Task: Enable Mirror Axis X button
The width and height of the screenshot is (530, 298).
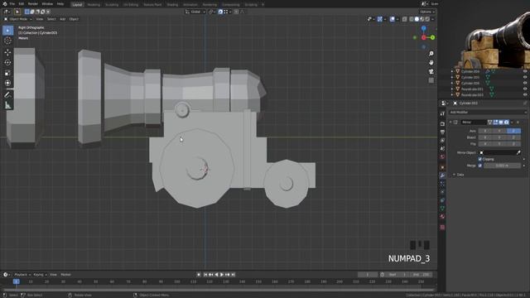Action: point(485,131)
